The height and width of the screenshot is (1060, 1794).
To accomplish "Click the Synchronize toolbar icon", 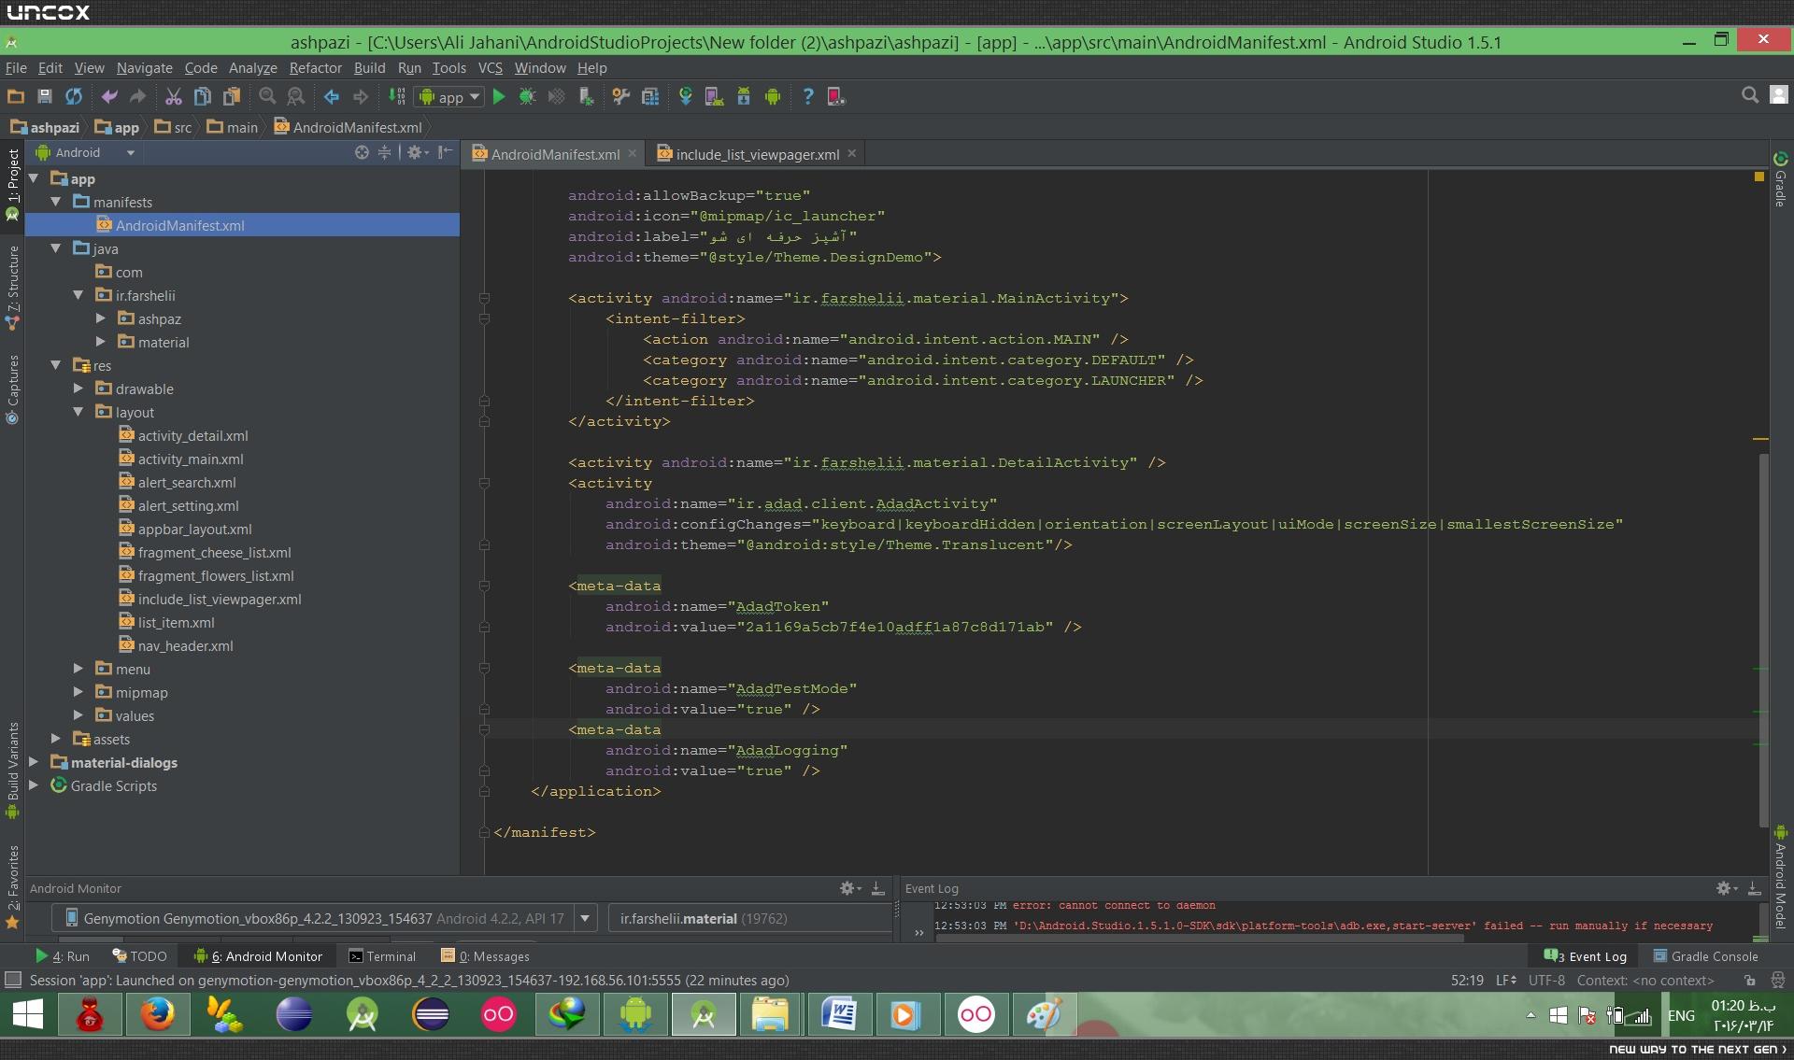I will tap(74, 96).
